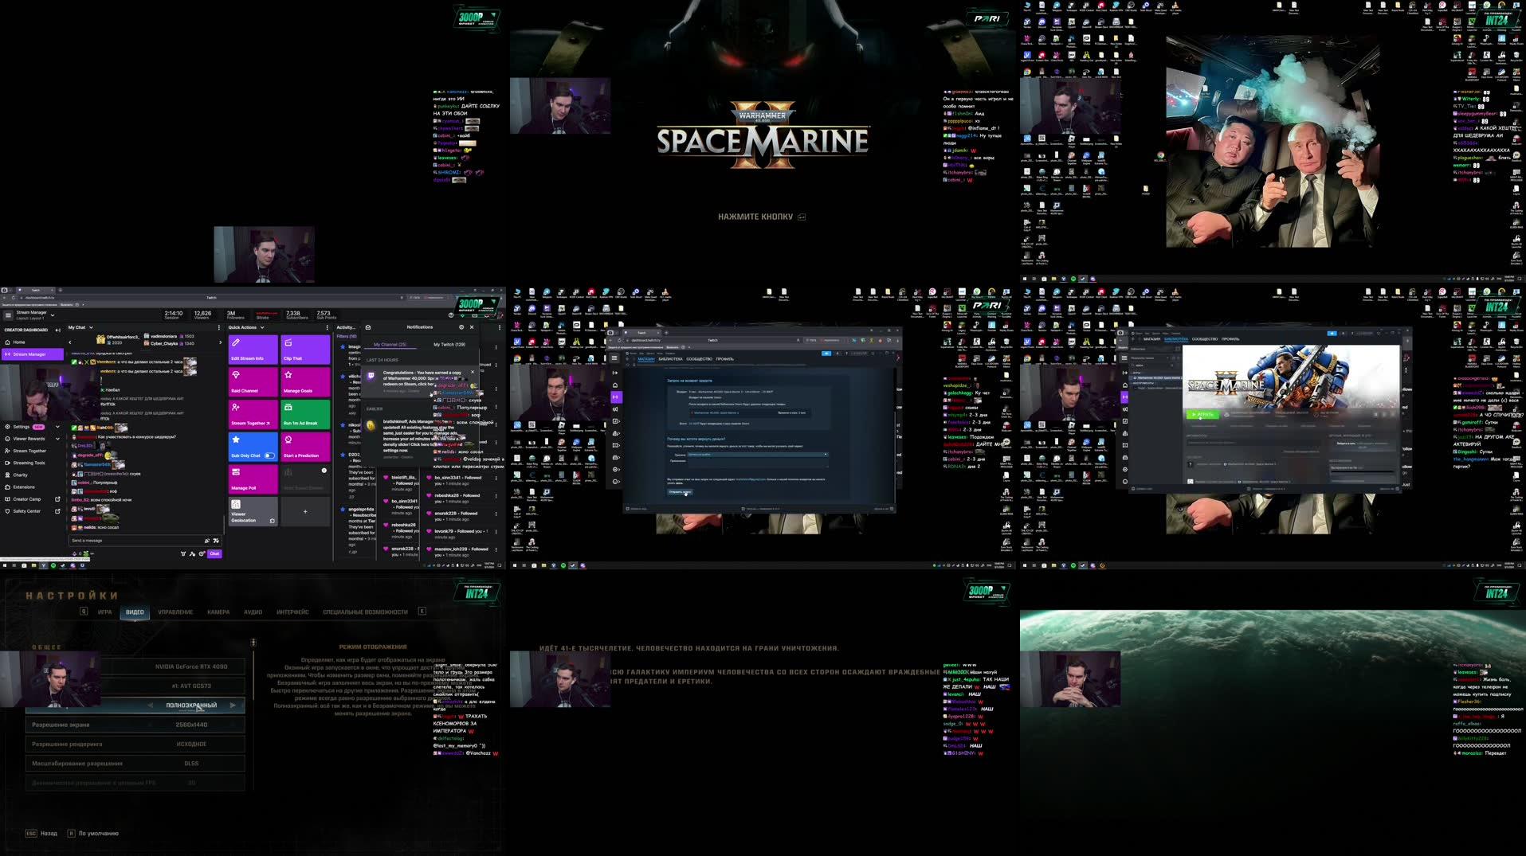The height and width of the screenshot is (856, 1526).
Task: Open Quick Actions panel three-dot menu
Action: [327, 327]
